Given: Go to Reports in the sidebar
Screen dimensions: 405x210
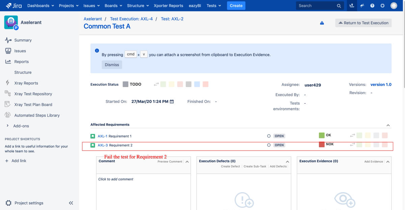Looking at the screenshot, I should click(x=22, y=62).
